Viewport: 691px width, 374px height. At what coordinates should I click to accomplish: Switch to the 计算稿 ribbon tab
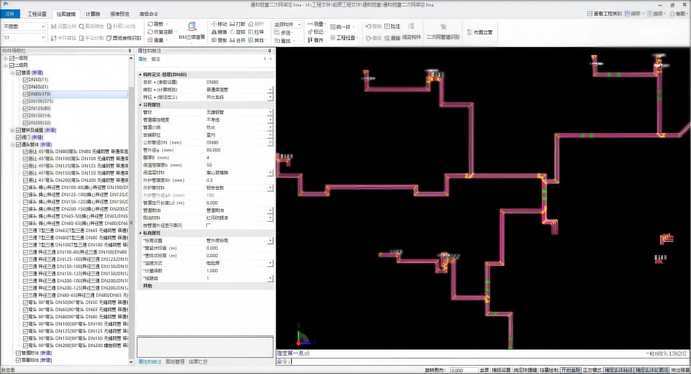pyautogui.click(x=93, y=14)
